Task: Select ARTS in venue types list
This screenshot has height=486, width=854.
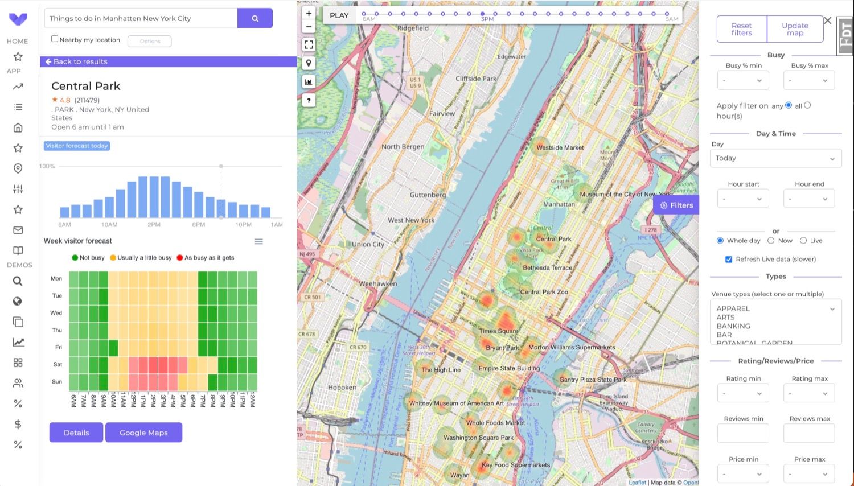Action: point(725,317)
